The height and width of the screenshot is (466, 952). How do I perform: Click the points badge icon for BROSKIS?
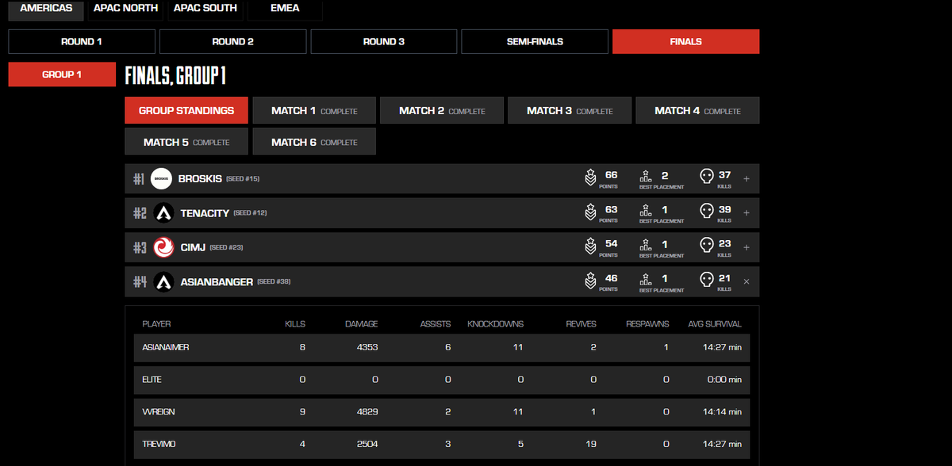[590, 178]
